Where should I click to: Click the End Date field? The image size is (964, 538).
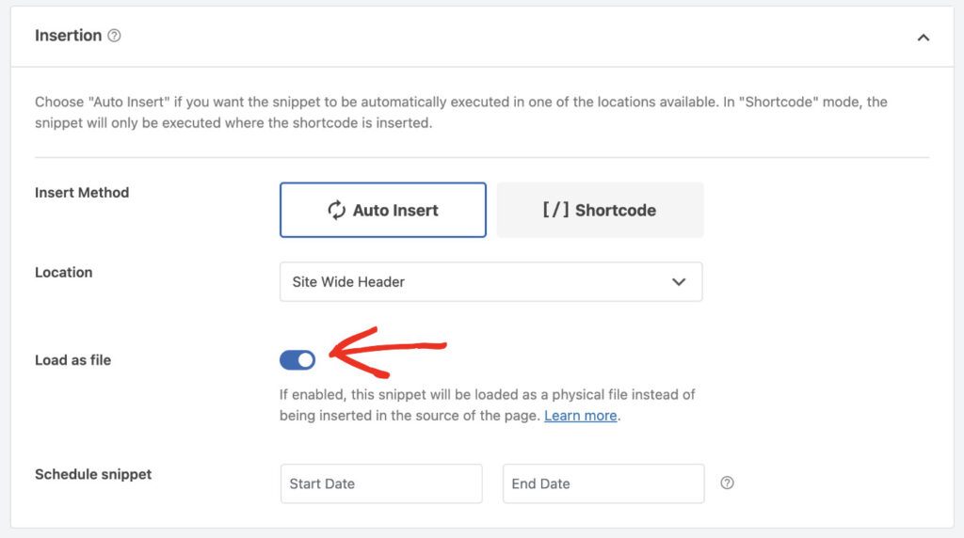tap(603, 483)
